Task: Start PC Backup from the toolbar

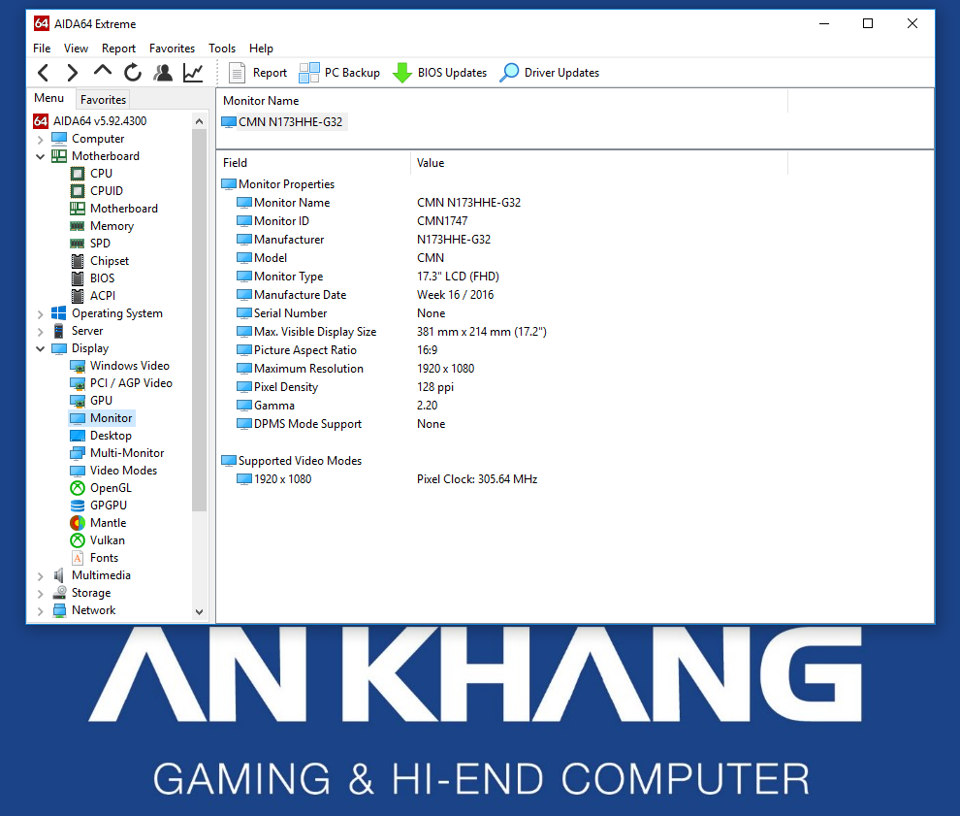Action: coord(339,73)
